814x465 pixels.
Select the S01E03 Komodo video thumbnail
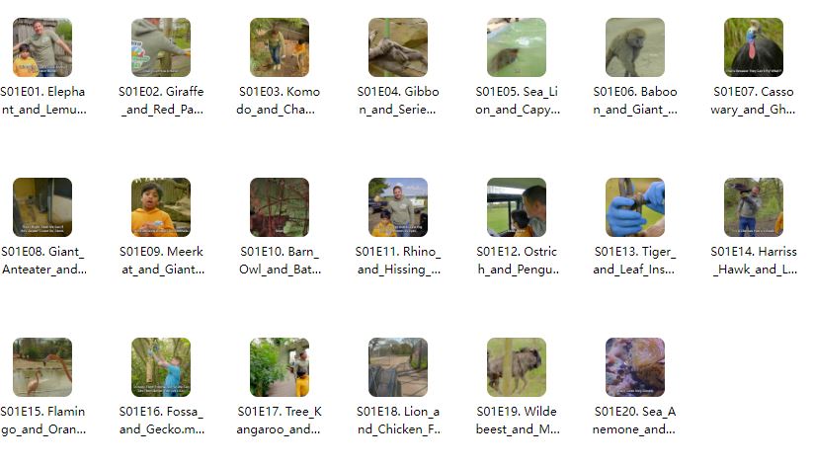pyautogui.click(x=280, y=47)
